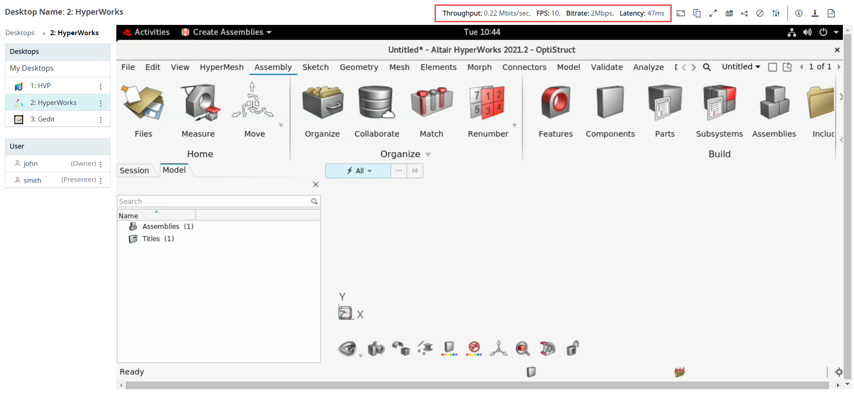Screen dimensions: 854x398
Task: Open the Connectors ribbon tab
Action: 524,67
